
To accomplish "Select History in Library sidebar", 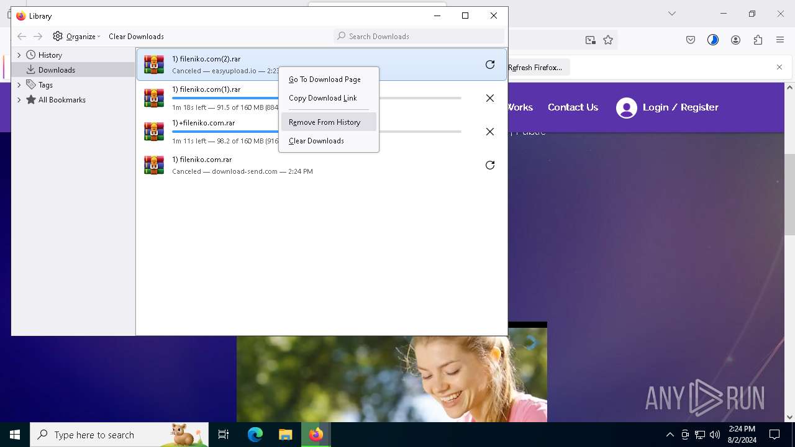I will 50,55.
